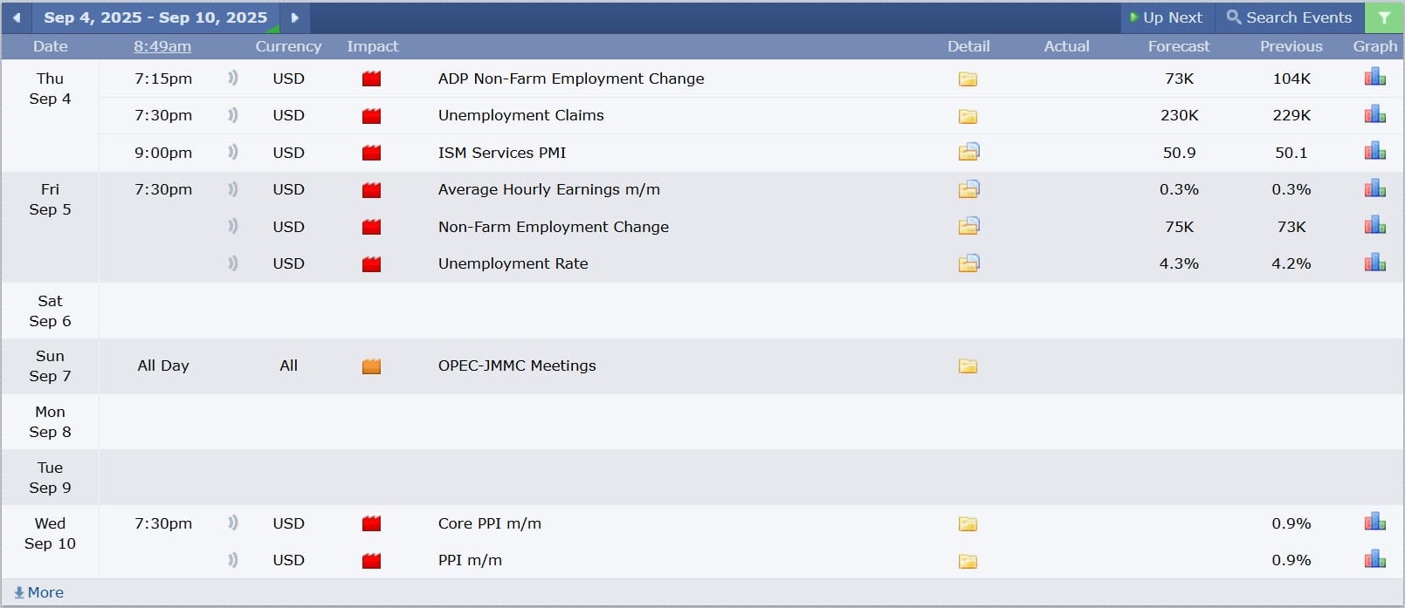Open detail folder for ISM Services PMI
Viewport: 1405px width, 608px height.
pos(968,153)
